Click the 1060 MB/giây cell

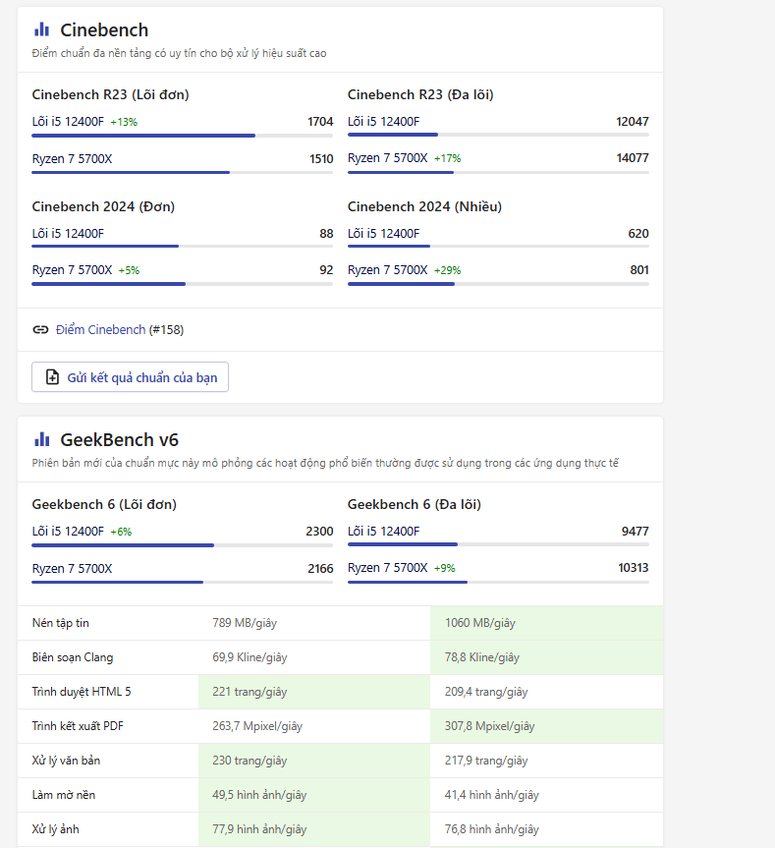tap(546, 623)
